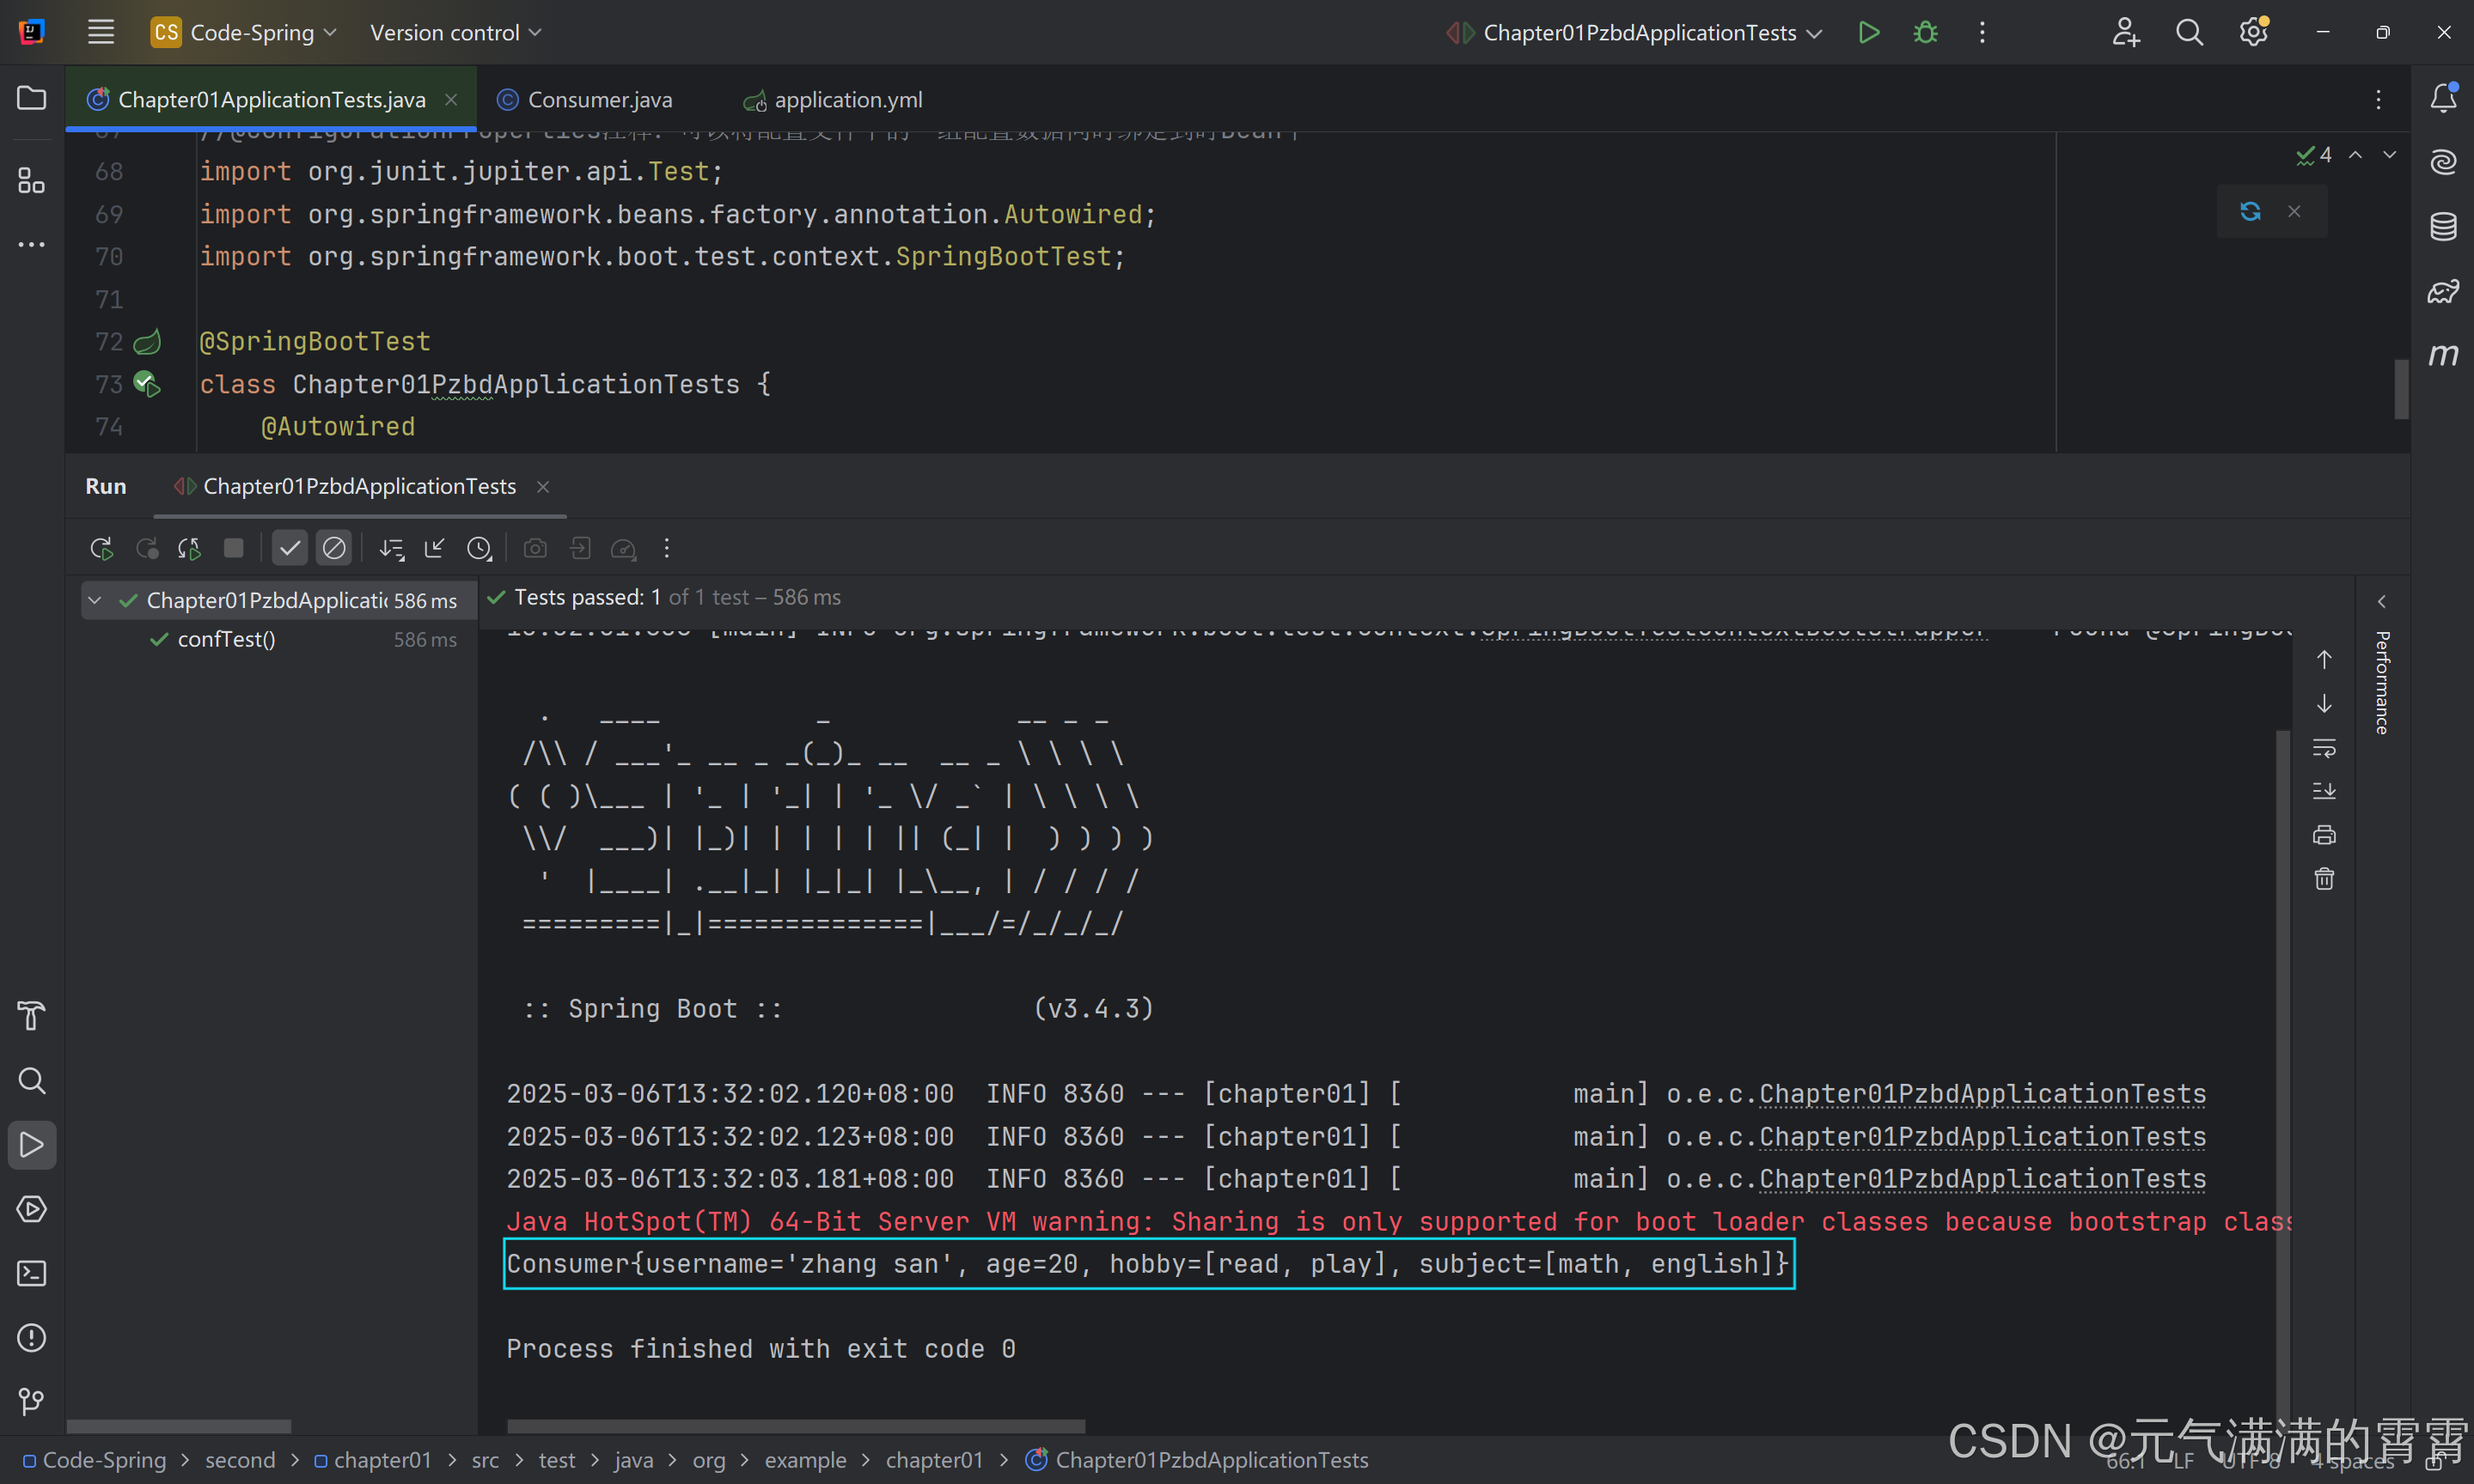Click the Chapter01PzbdApplicationTests link in console log
This screenshot has width=2474, height=1484.
(x=1982, y=1094)
